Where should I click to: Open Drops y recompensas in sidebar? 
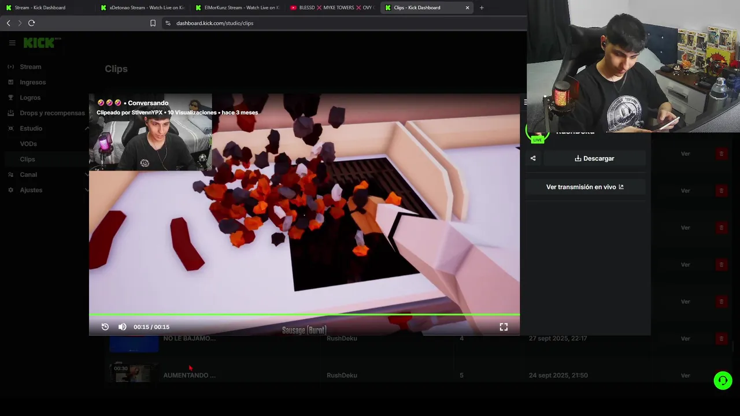pyautogui.click(x=52, y=113)
